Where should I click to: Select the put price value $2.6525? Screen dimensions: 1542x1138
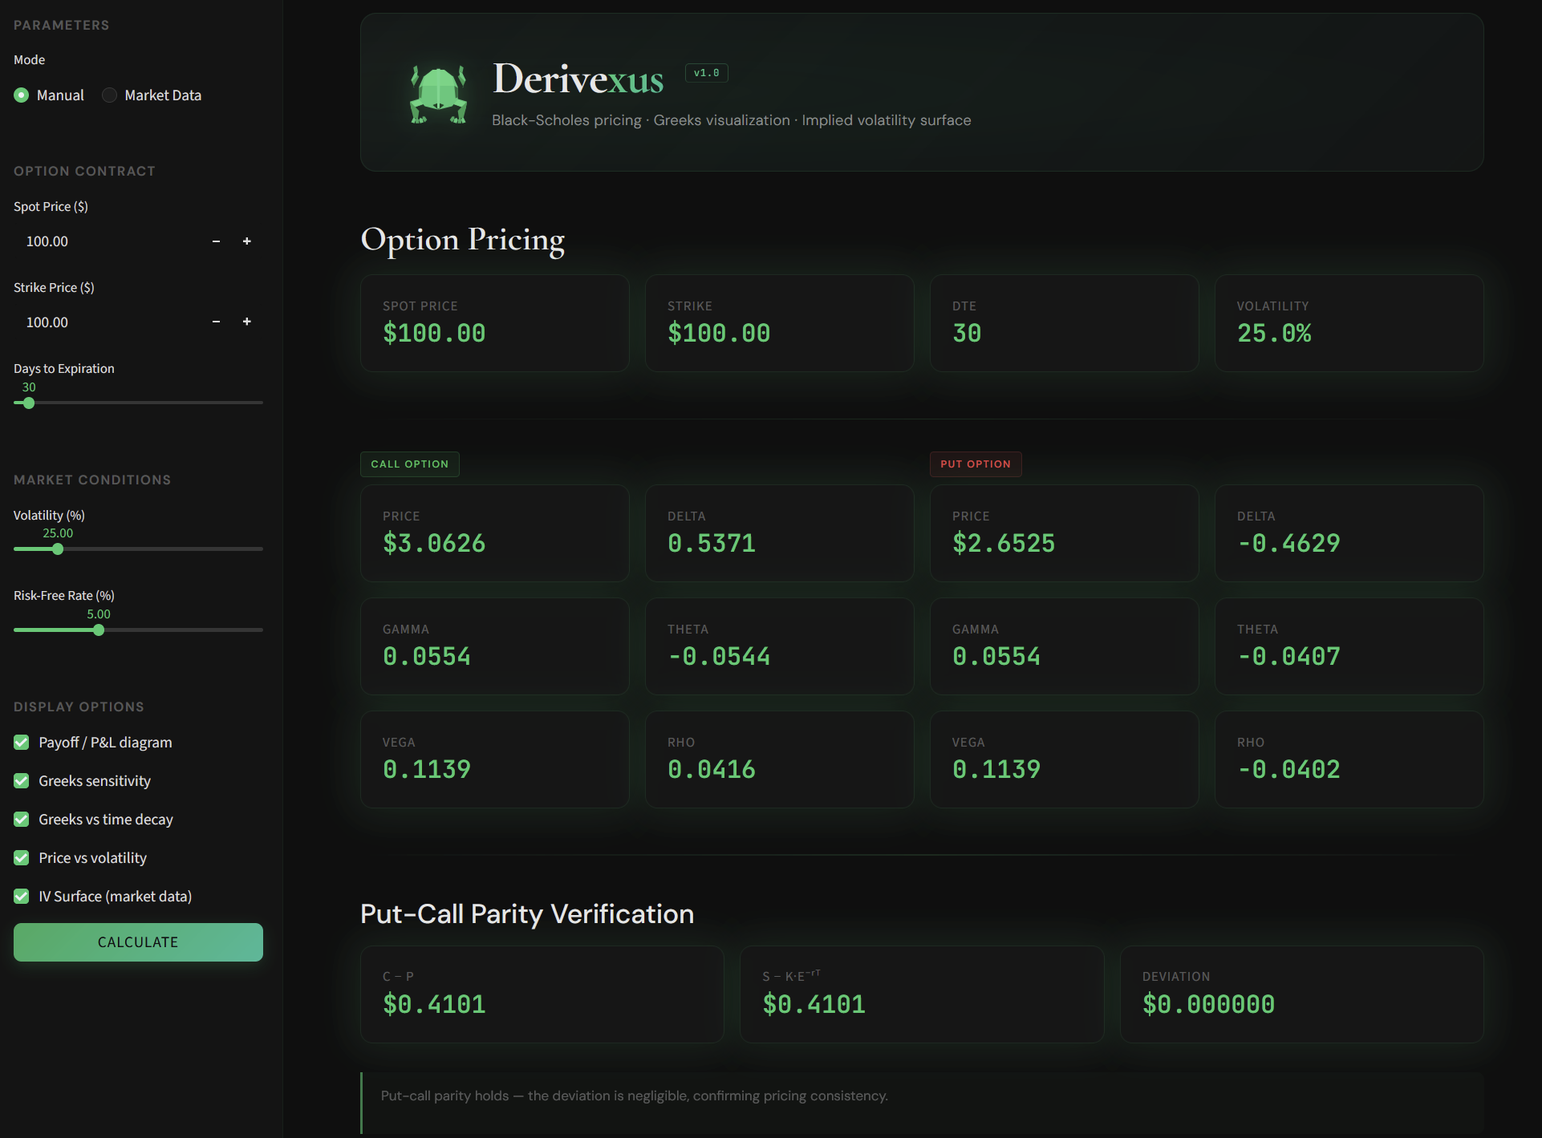coord(1004,543)
